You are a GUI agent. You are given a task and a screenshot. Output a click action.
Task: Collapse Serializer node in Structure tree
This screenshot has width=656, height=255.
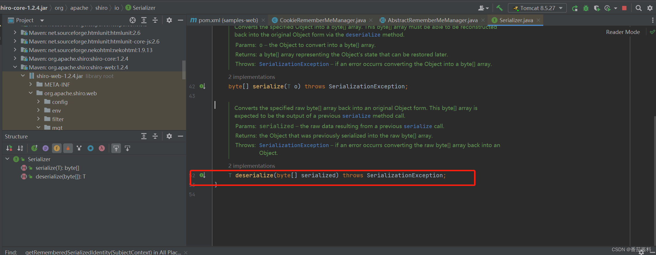click(7, 159)
